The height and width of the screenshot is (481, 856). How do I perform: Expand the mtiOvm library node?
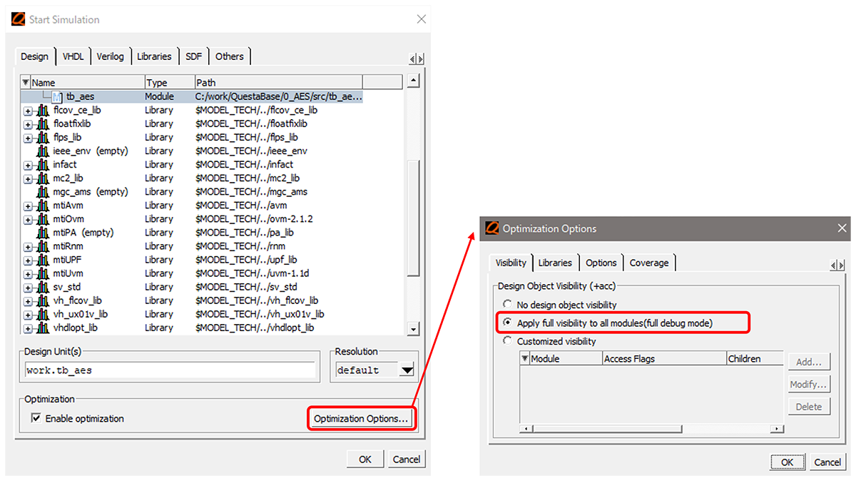(28, 220)
